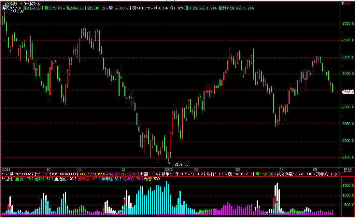Click the yellow 预警:500 indicator value
This screenshot has width=355, height=218.
pyautogui.click(x=152, y=179)
